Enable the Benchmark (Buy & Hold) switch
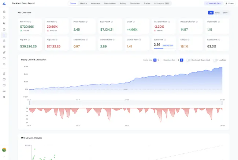 188,60
